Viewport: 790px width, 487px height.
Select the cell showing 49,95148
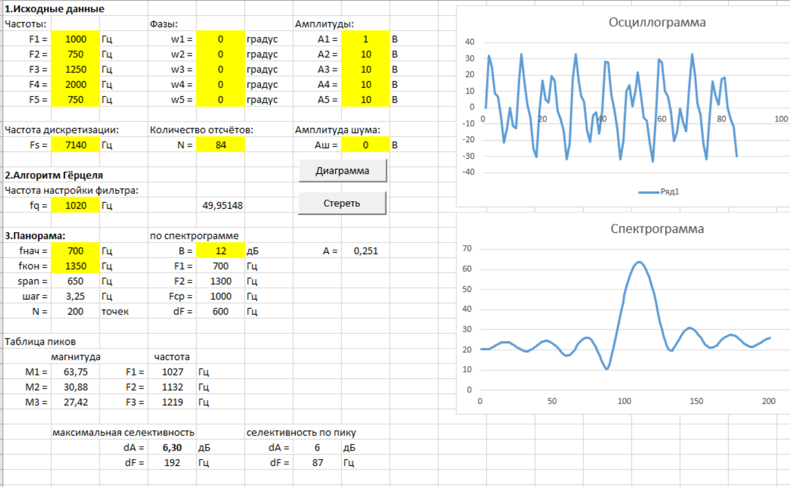pyautogui.click(x=222, y=206)
